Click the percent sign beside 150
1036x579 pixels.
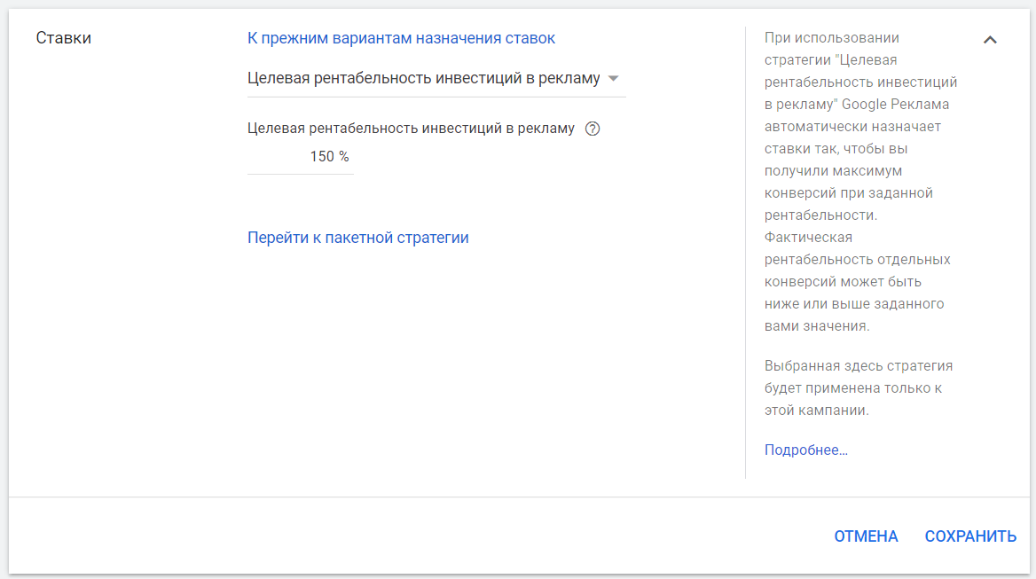[344, 157]
